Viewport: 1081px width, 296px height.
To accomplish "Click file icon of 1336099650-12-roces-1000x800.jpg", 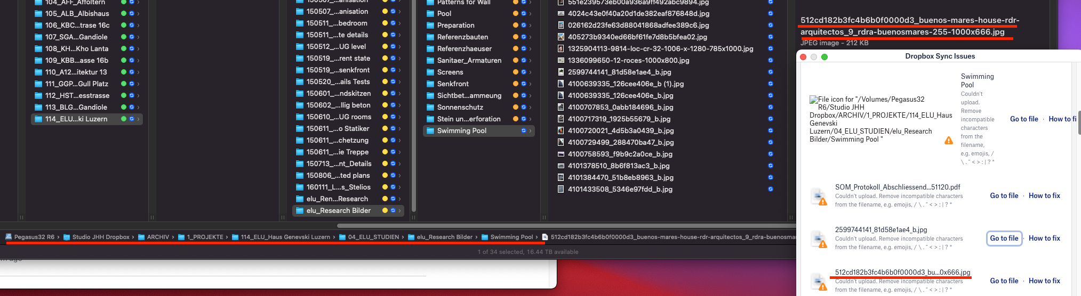I will point(561,60).
